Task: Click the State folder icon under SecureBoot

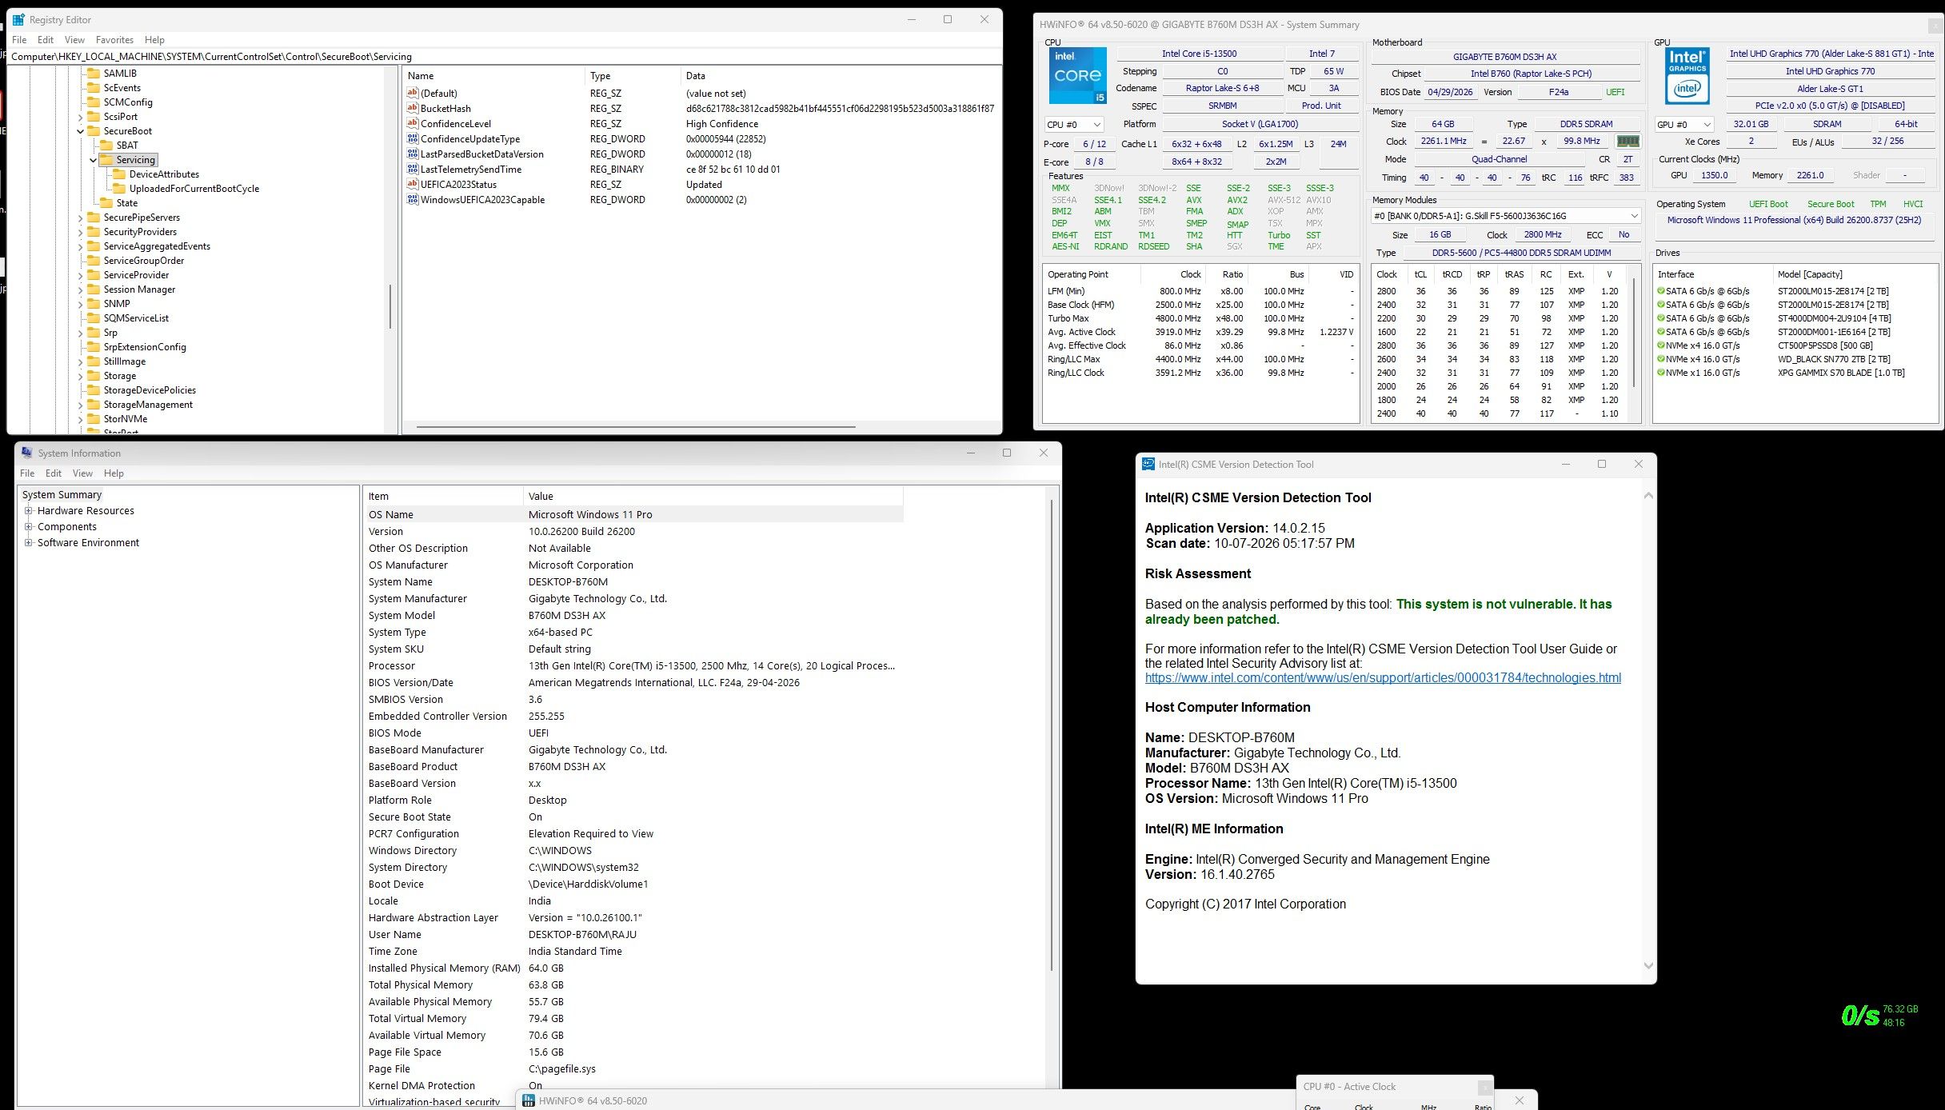Action: (x=106, y=203)
